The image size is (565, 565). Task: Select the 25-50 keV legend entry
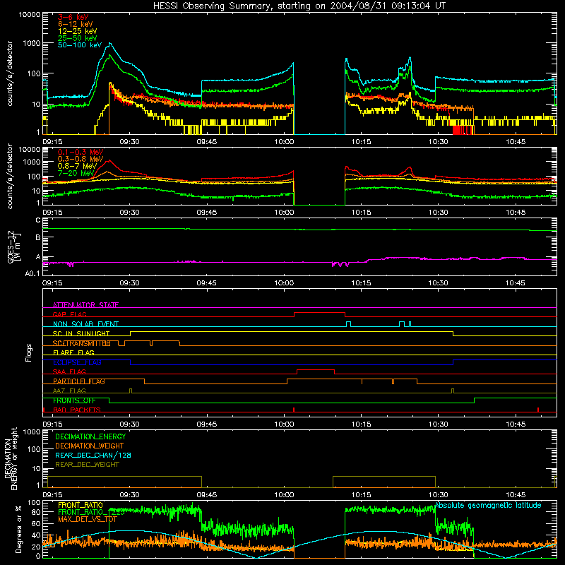point(78,38)
